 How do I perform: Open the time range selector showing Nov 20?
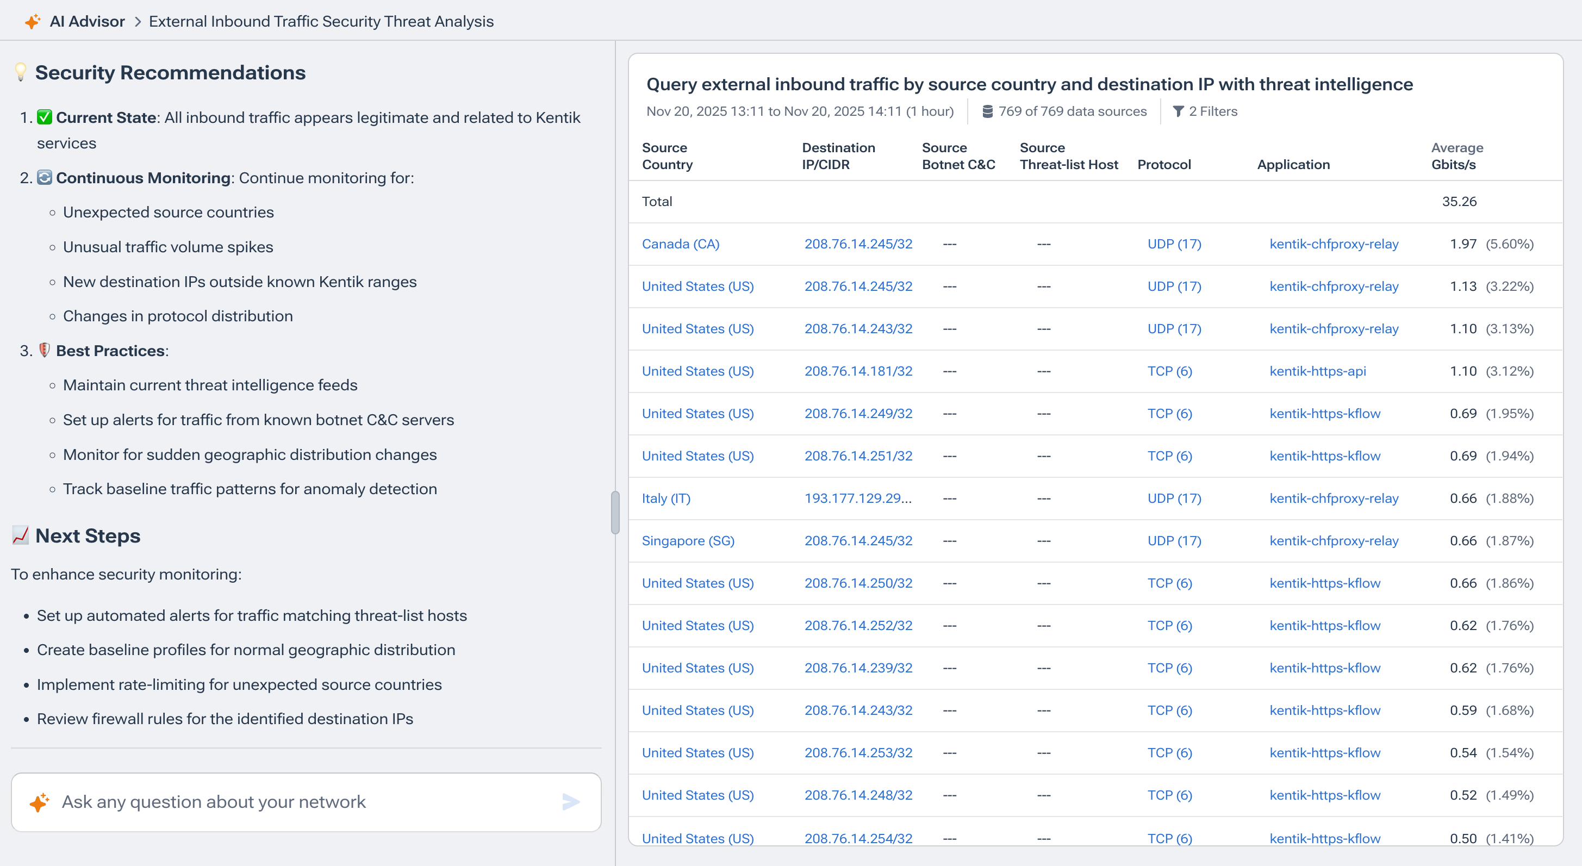click(799, 111)
